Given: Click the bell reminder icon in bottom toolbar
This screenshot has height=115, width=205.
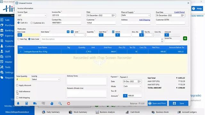Looking at the screenshot, I should (18, 103).
